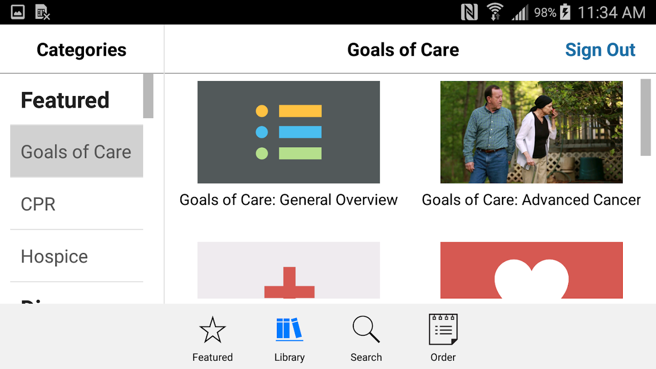This screenshot has height=369, width=656.
Task: Tap the picture notification icon
Action: click(18, 12)
